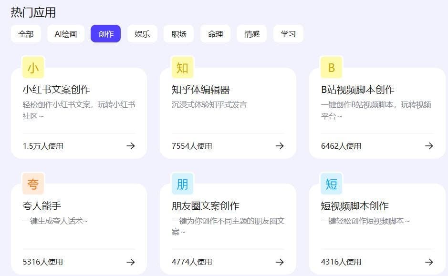Click the arrow on the 知乎体编辑器 card
This screenshot has width=448, height=276.
click(279, 146)
